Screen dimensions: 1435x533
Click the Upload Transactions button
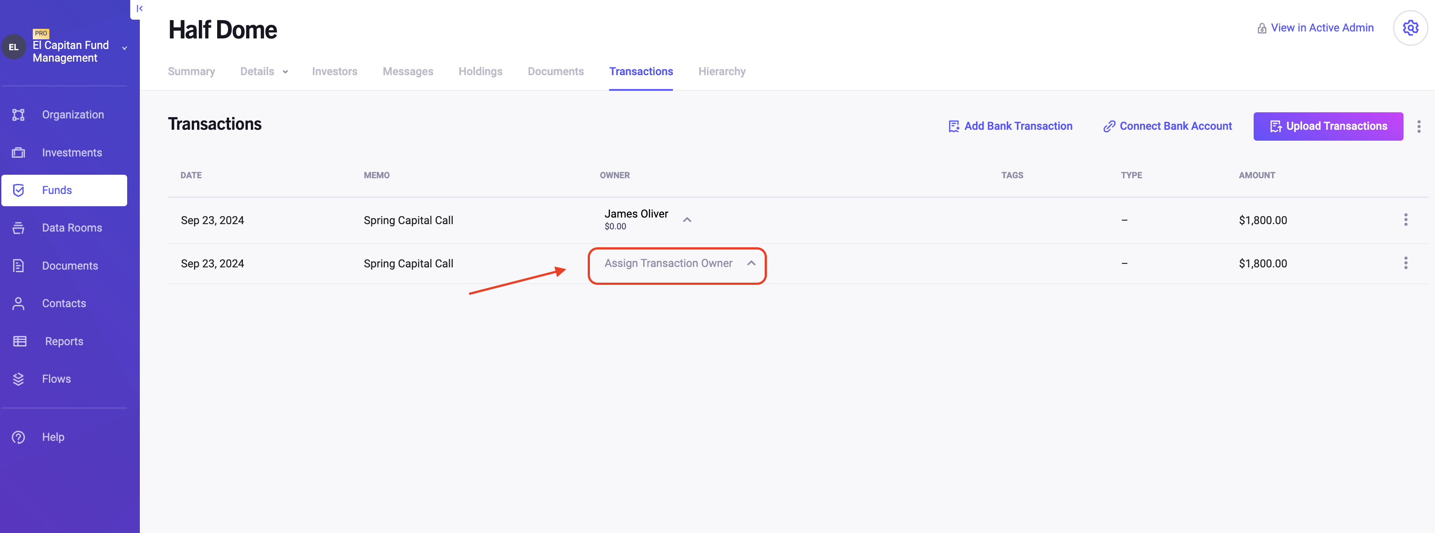(1328, 126)
